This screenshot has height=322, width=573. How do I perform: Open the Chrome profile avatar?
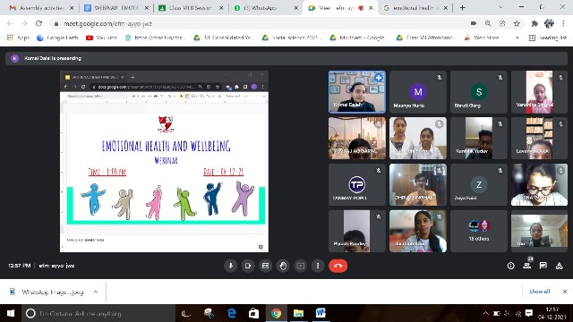tap(549, 23)
